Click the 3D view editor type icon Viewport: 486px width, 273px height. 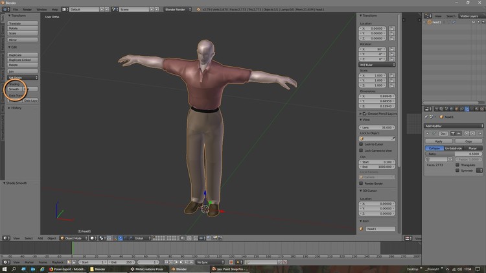tap(6, 238)
